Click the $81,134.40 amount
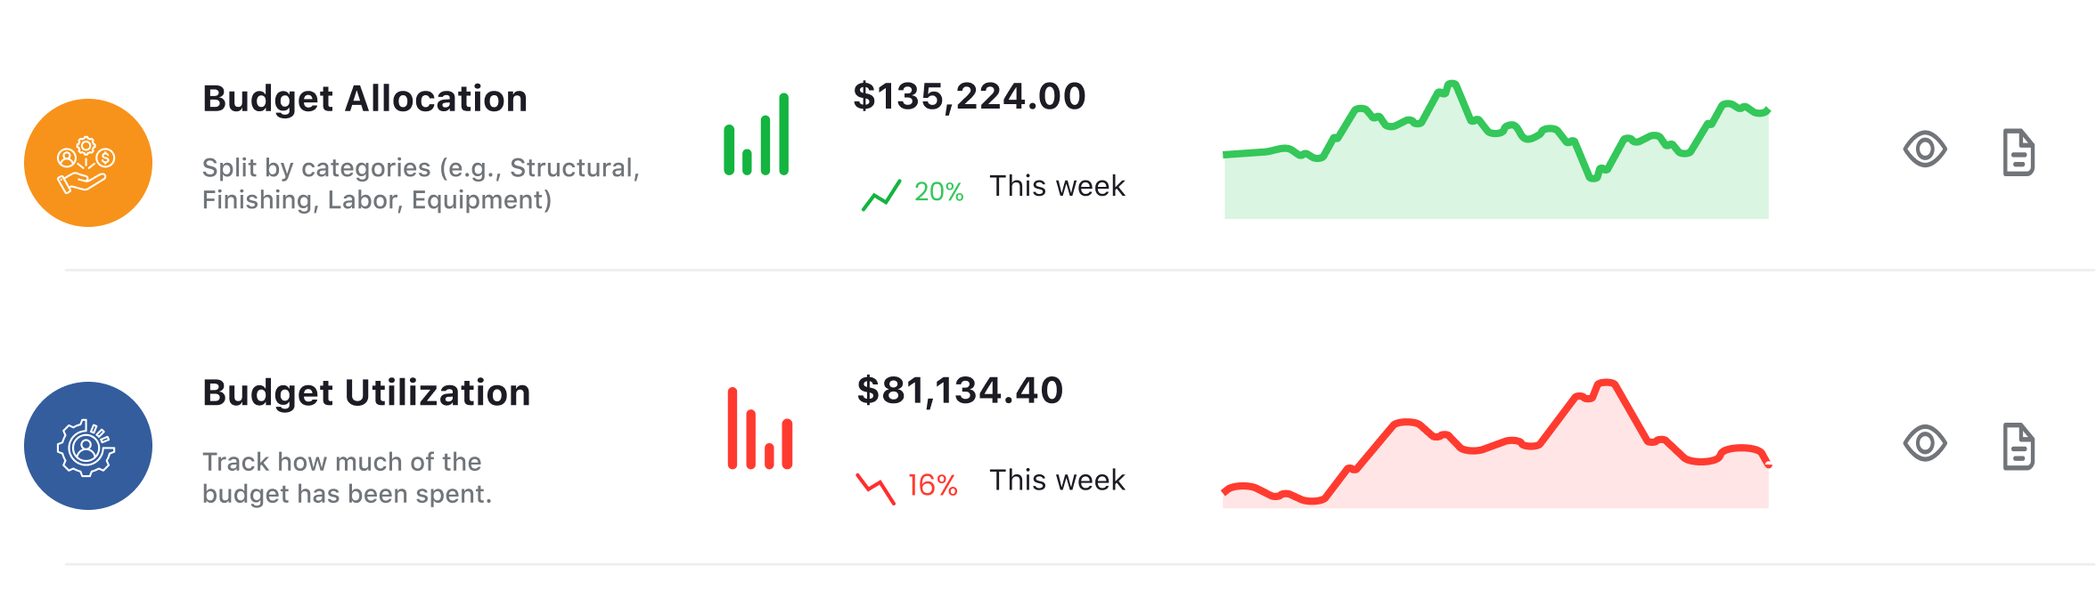 coord(960,391)
